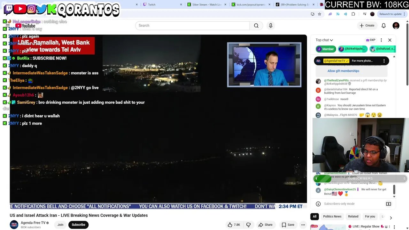Bookmark this page with the star icon
The image size is (409, 230).
pyautogui.click(x=319, y=14)
